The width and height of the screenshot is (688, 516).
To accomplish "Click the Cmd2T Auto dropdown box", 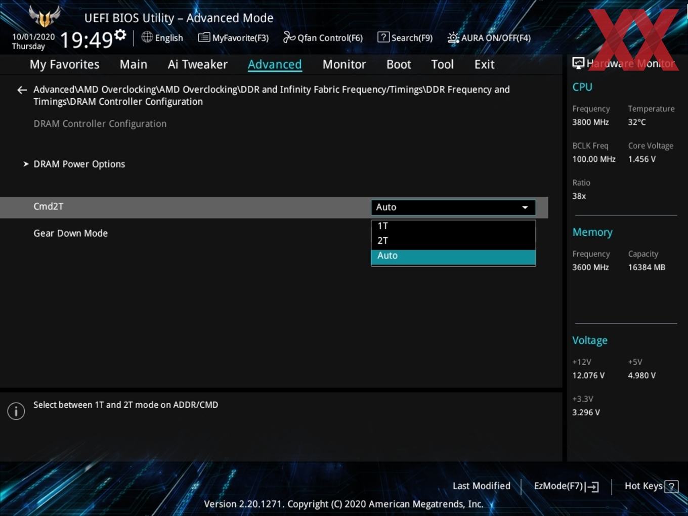I will (453, 207).
